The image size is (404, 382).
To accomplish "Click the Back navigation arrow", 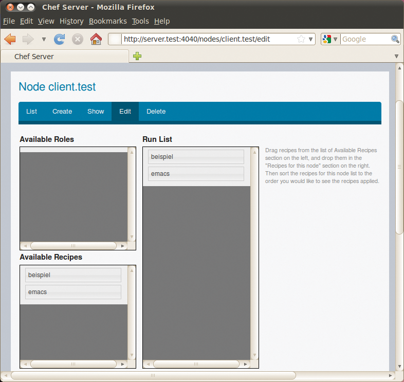I will (x=10, y=39).
